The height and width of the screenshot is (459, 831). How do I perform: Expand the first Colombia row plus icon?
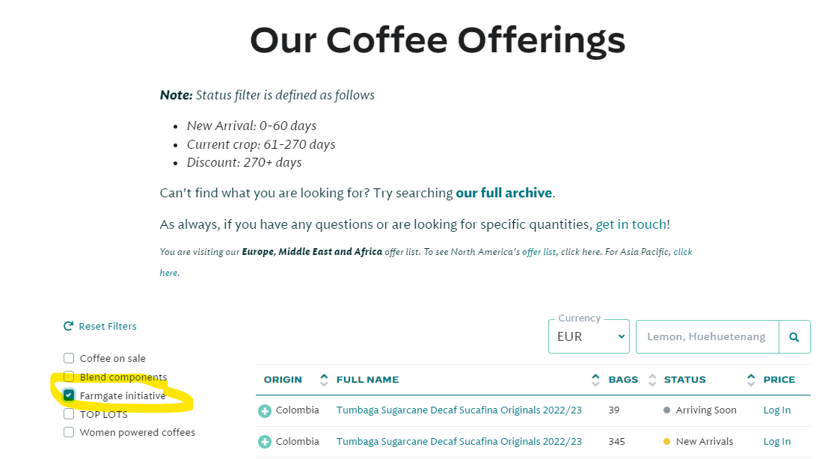[265, 410]
